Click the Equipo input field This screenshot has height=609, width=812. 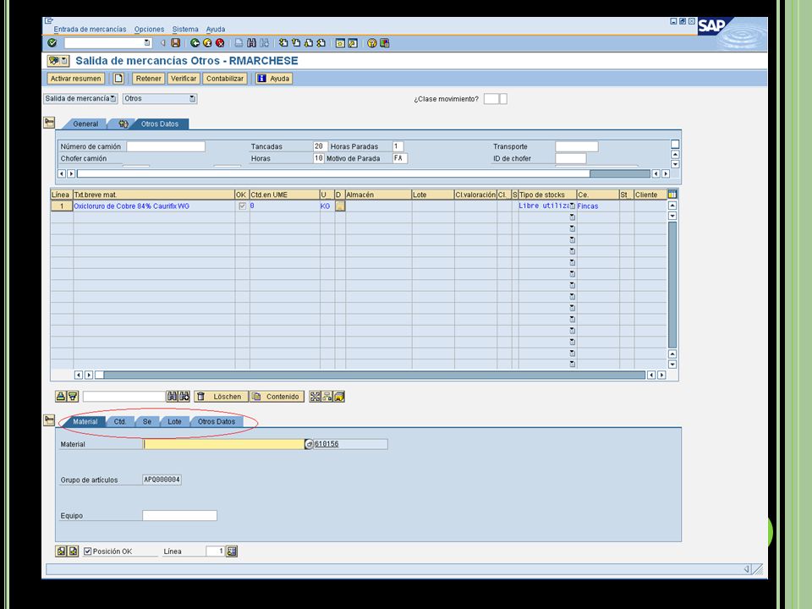pos(179,516)
